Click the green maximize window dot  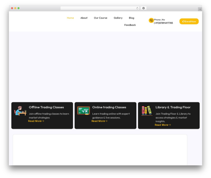(19, 8)
